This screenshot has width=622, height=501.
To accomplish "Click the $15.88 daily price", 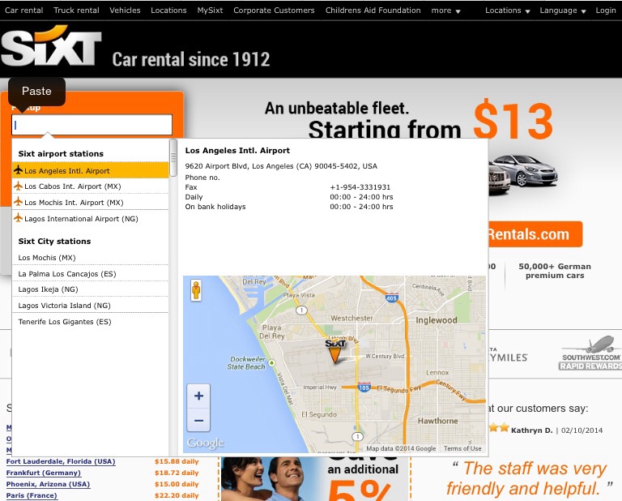I will pos(177,461).
